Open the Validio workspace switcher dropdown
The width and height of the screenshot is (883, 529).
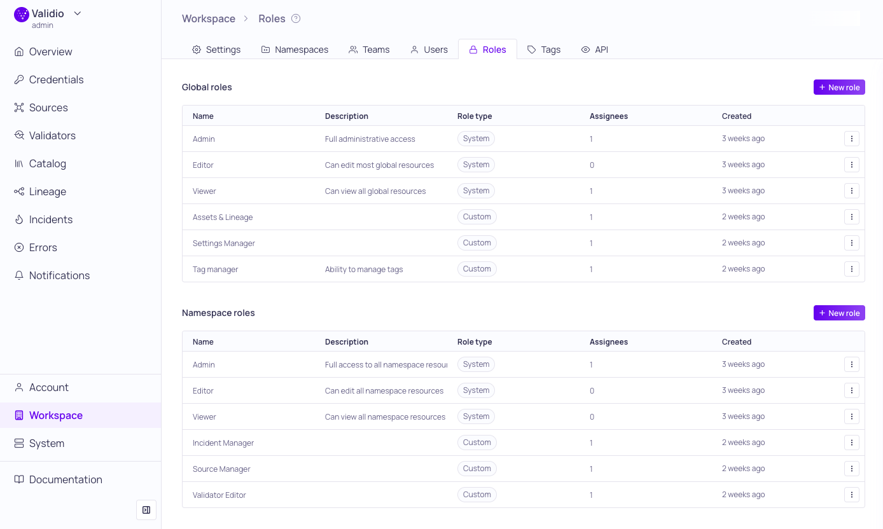click(78, 13)
